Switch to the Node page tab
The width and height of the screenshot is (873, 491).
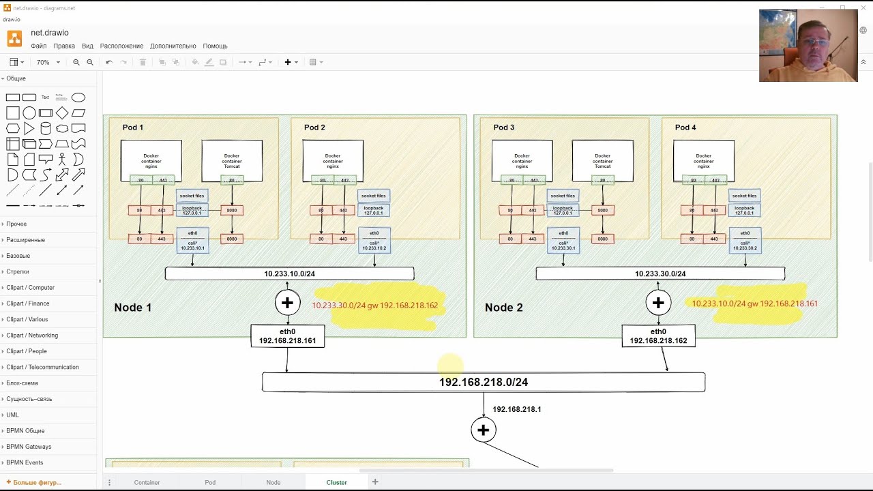pyautogui.click(x=273, y=482)
